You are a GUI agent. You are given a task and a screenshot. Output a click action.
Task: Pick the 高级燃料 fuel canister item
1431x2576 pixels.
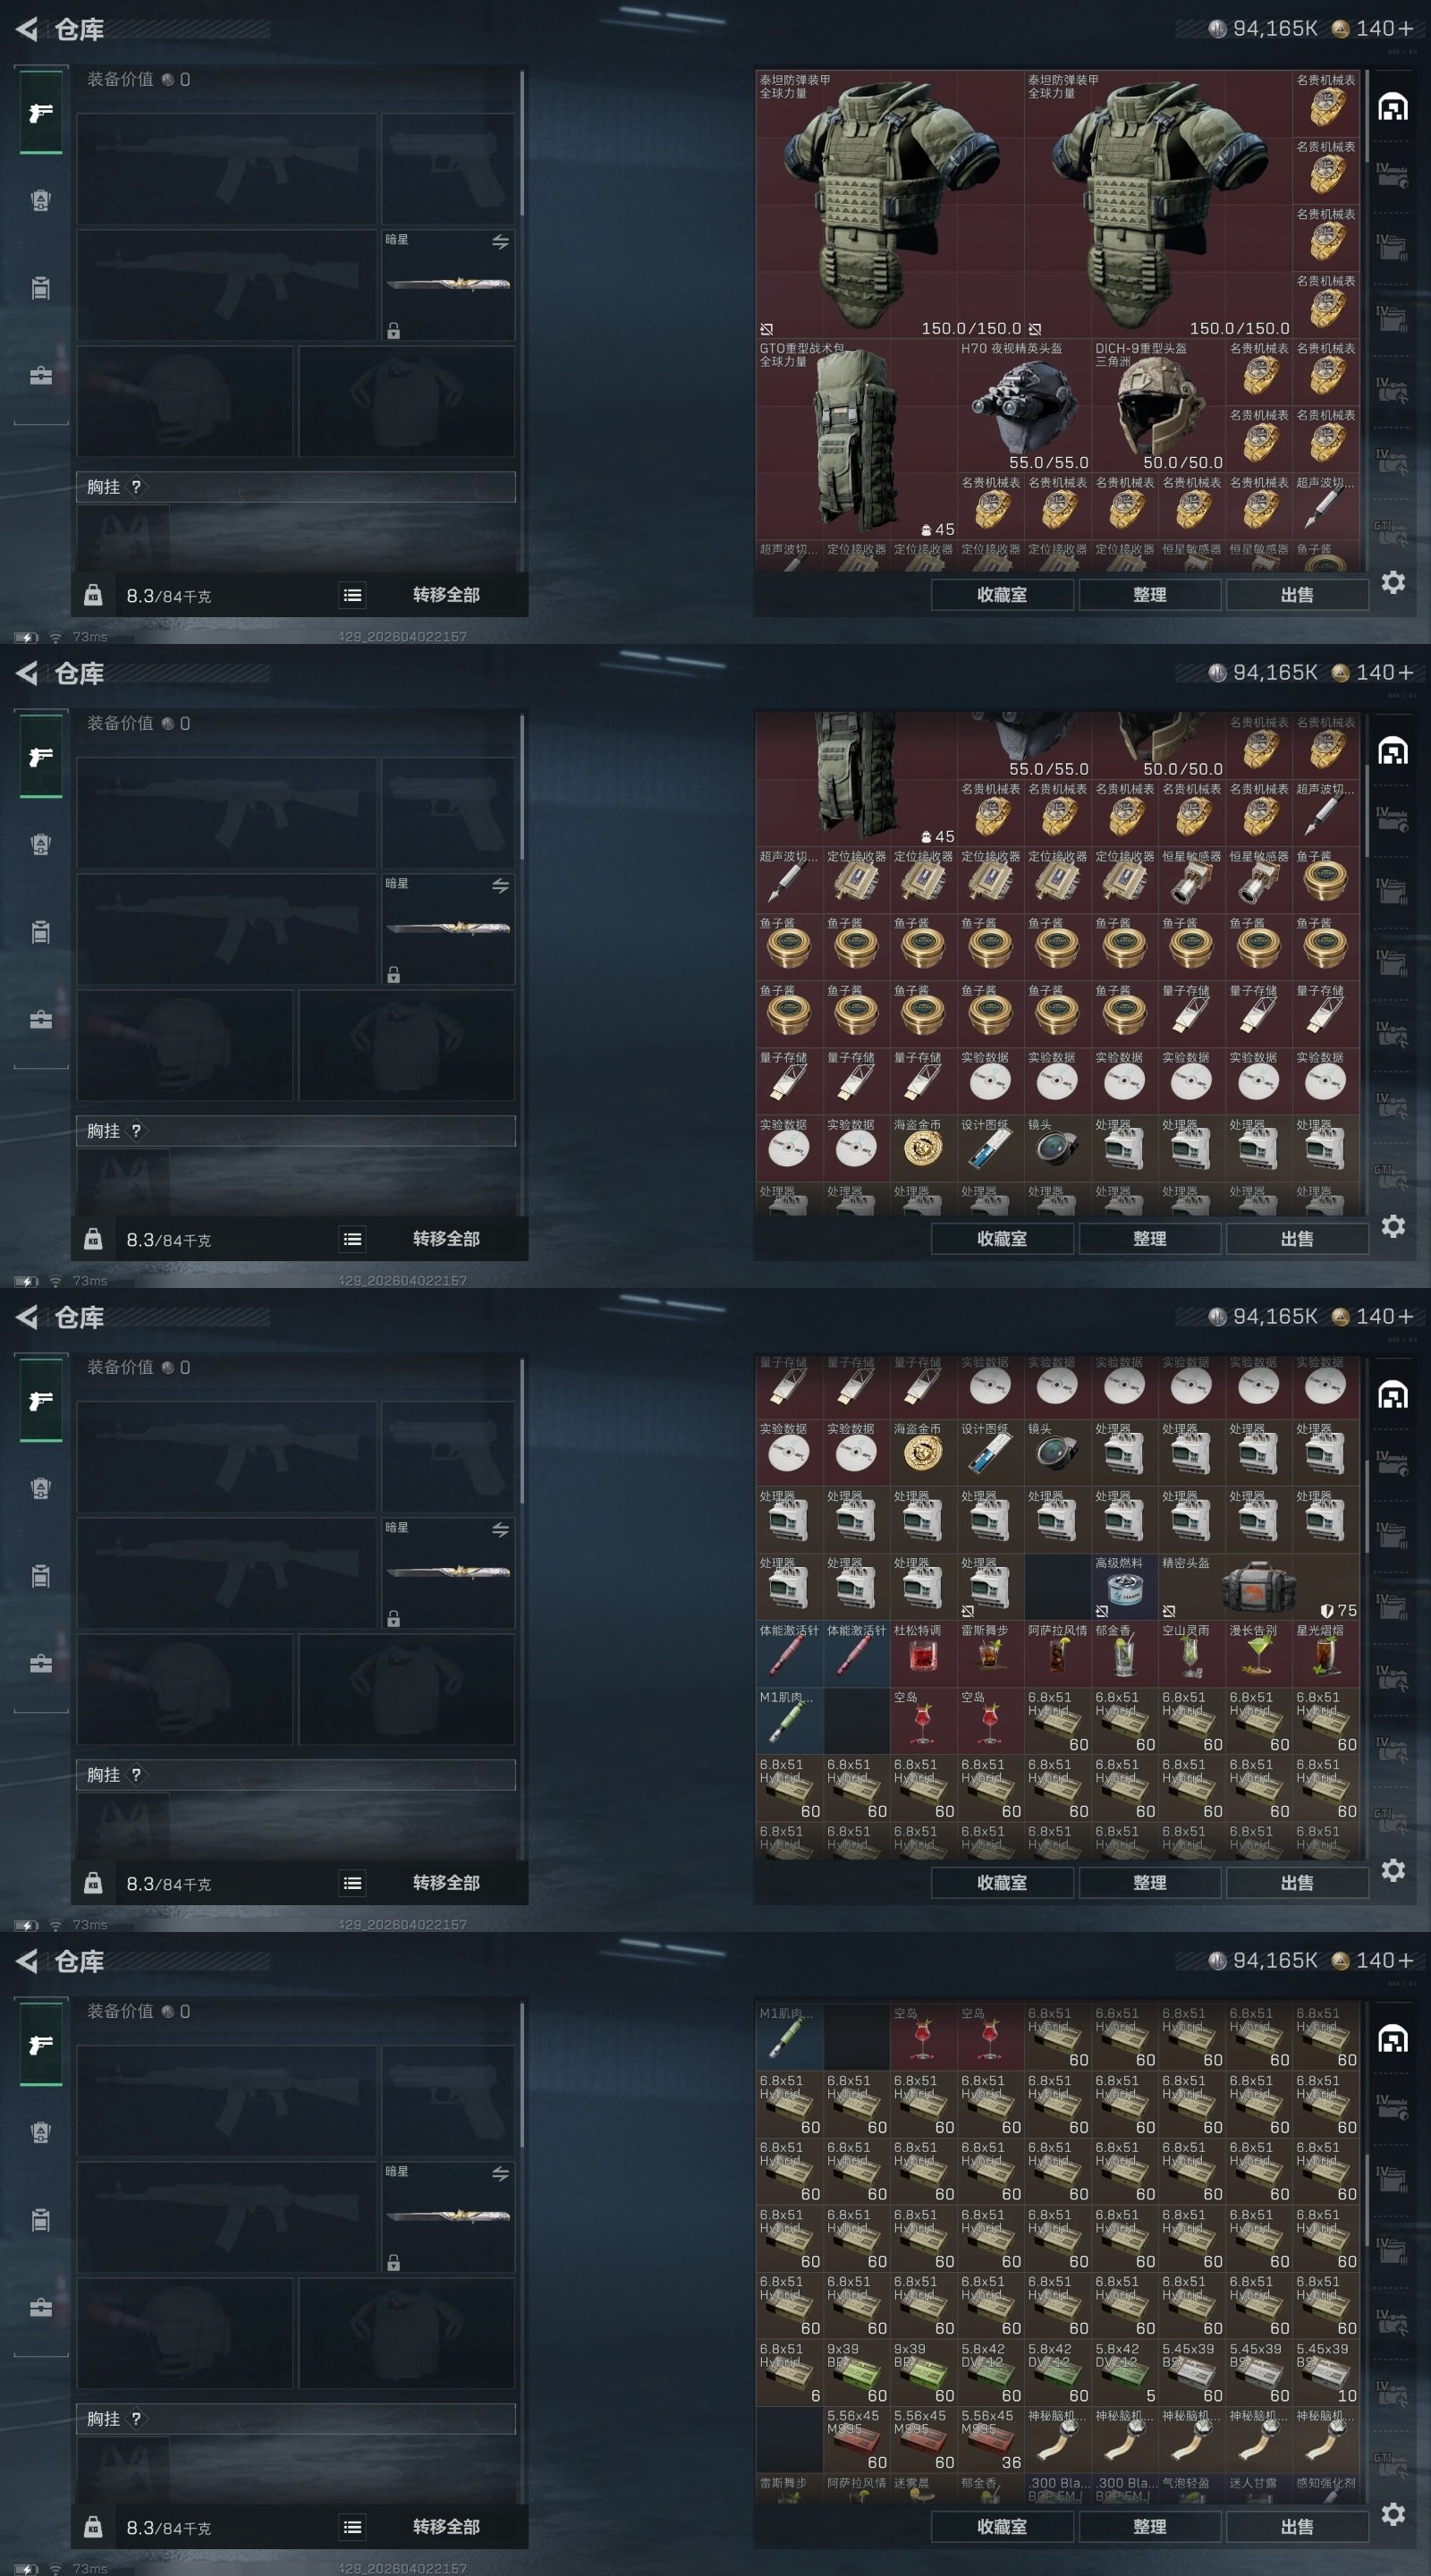tap(1124, 1587)
